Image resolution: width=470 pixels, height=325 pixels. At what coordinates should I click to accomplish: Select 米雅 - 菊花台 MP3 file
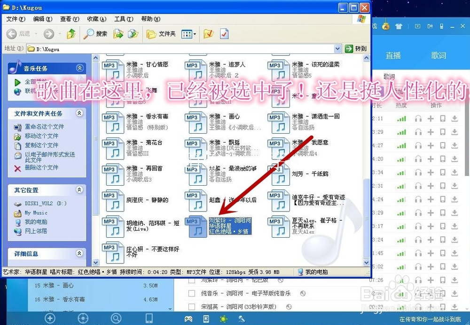click(133, 148)
